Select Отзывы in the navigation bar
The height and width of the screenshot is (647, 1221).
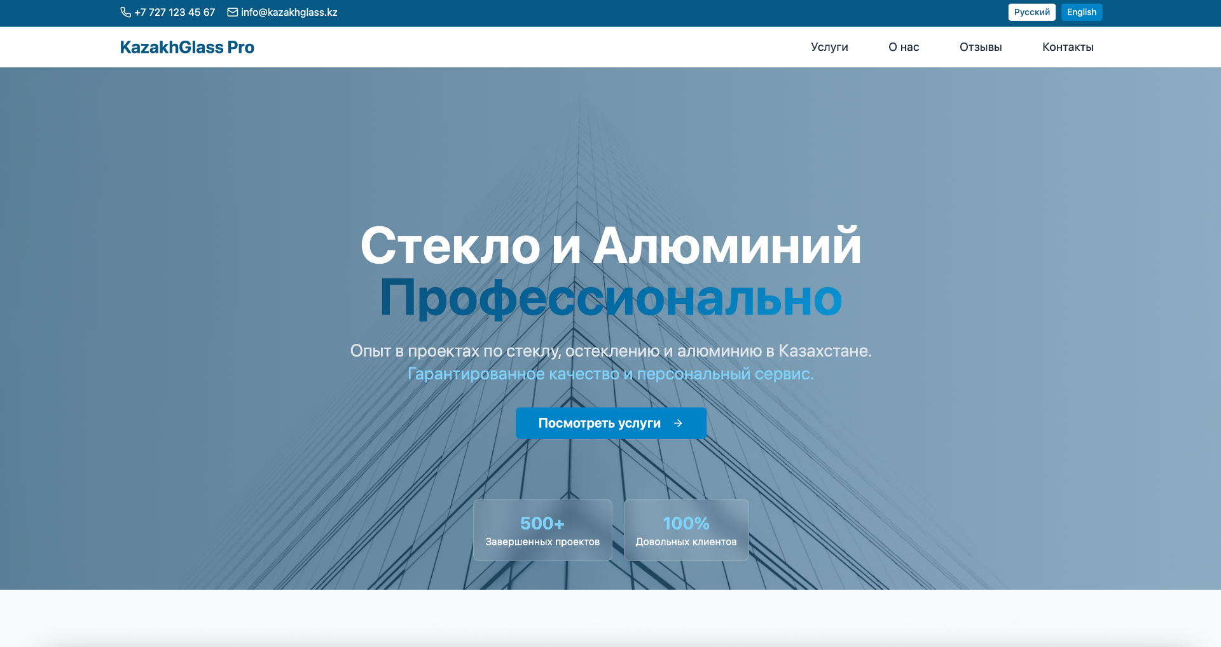(x=981, y=47)
